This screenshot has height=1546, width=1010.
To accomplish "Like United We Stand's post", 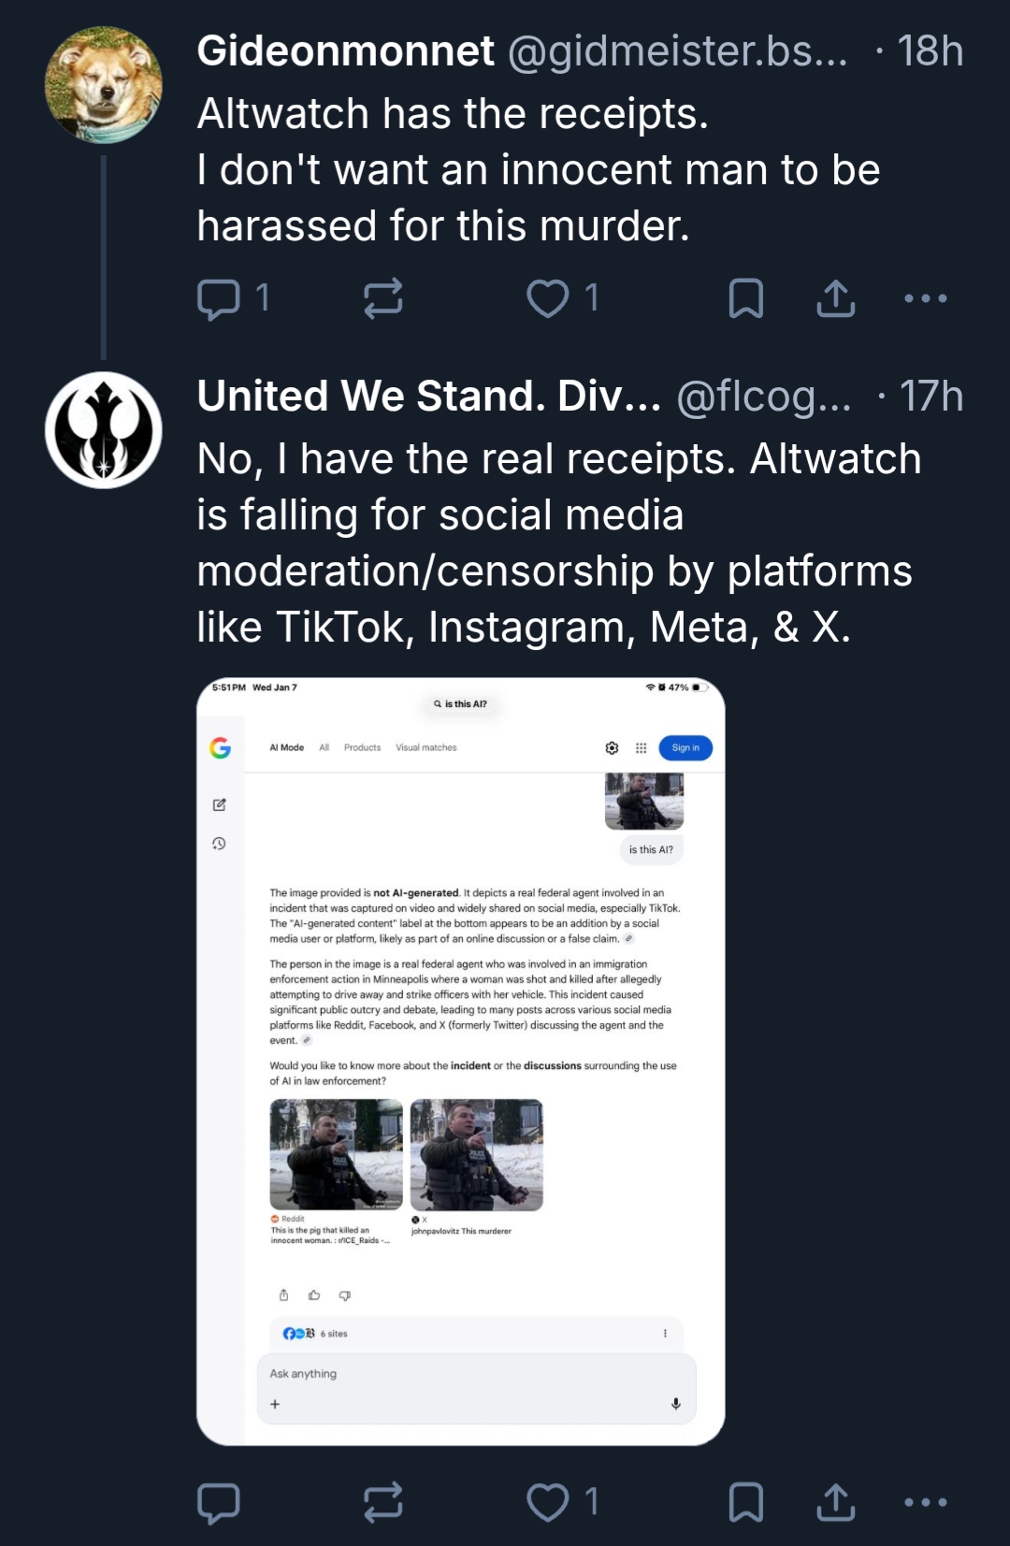I will coord(548,1503).
